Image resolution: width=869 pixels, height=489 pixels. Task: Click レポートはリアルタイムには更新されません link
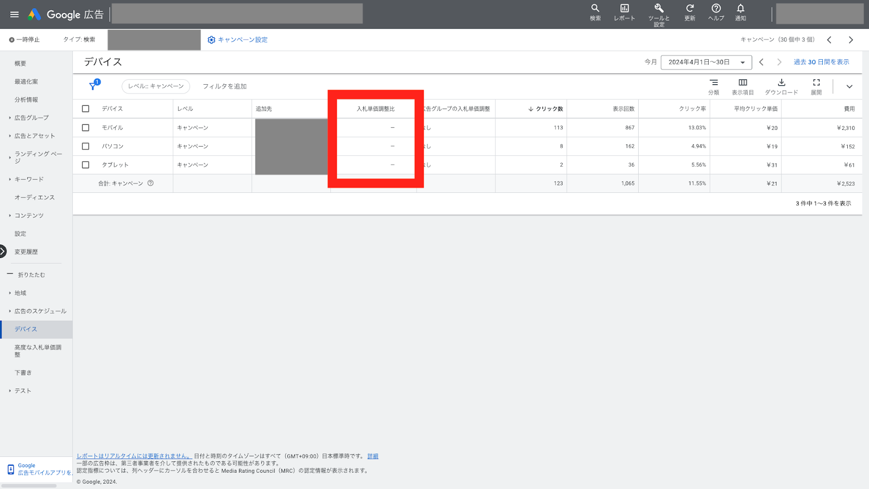(134, 456)
